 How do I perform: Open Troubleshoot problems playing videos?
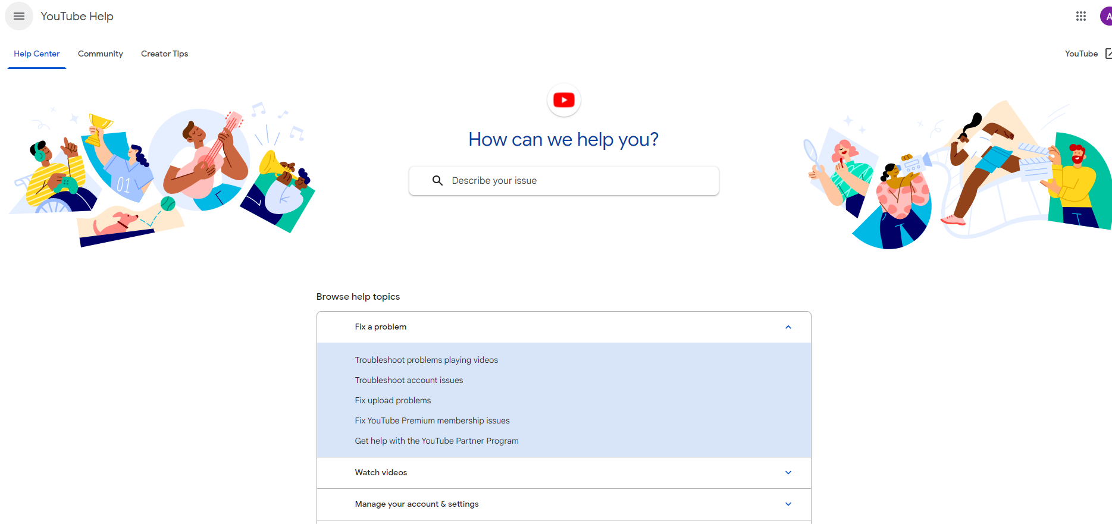[x=427, y=360]
